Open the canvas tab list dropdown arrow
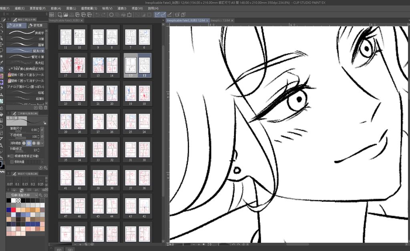This screenshot has width=410, height=251. tap(163, 20)
